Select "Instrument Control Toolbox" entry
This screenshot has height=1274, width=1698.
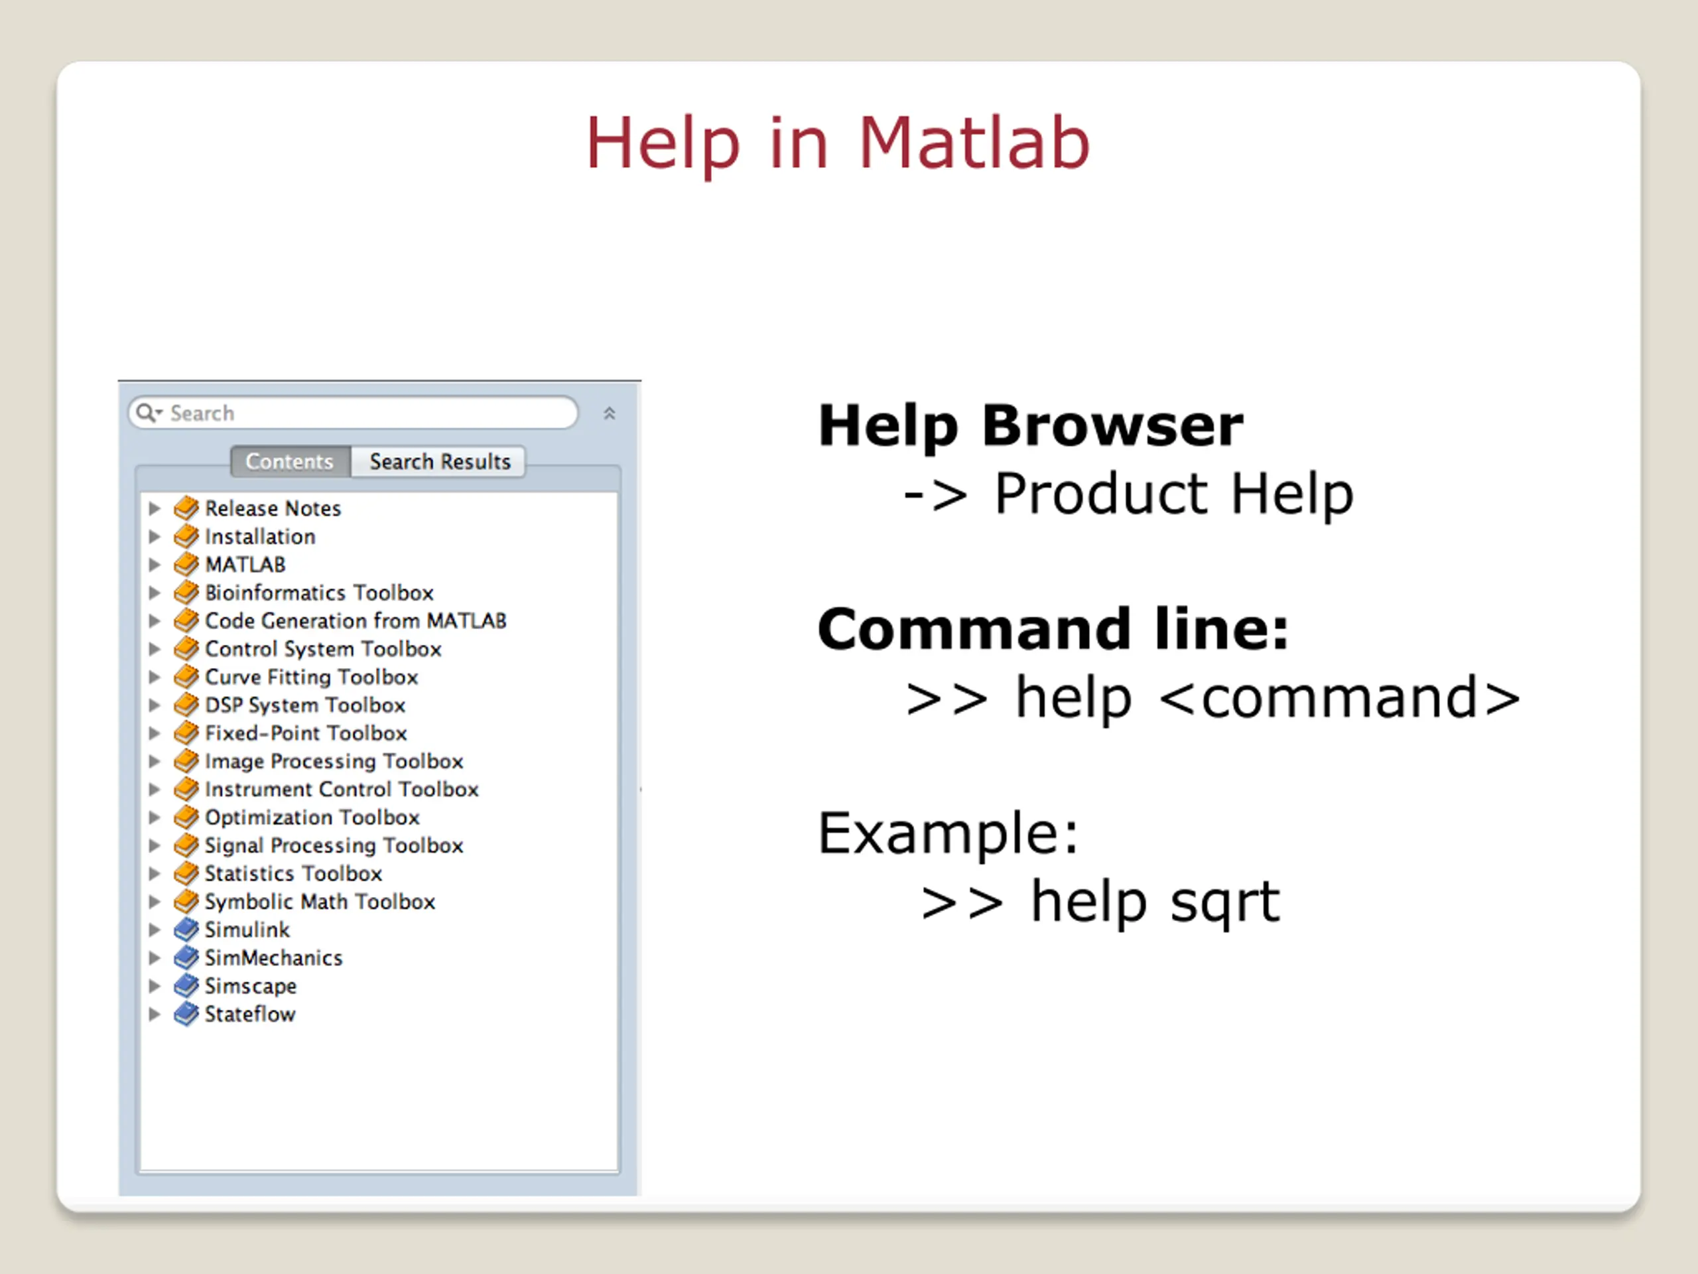coord(342,790)
